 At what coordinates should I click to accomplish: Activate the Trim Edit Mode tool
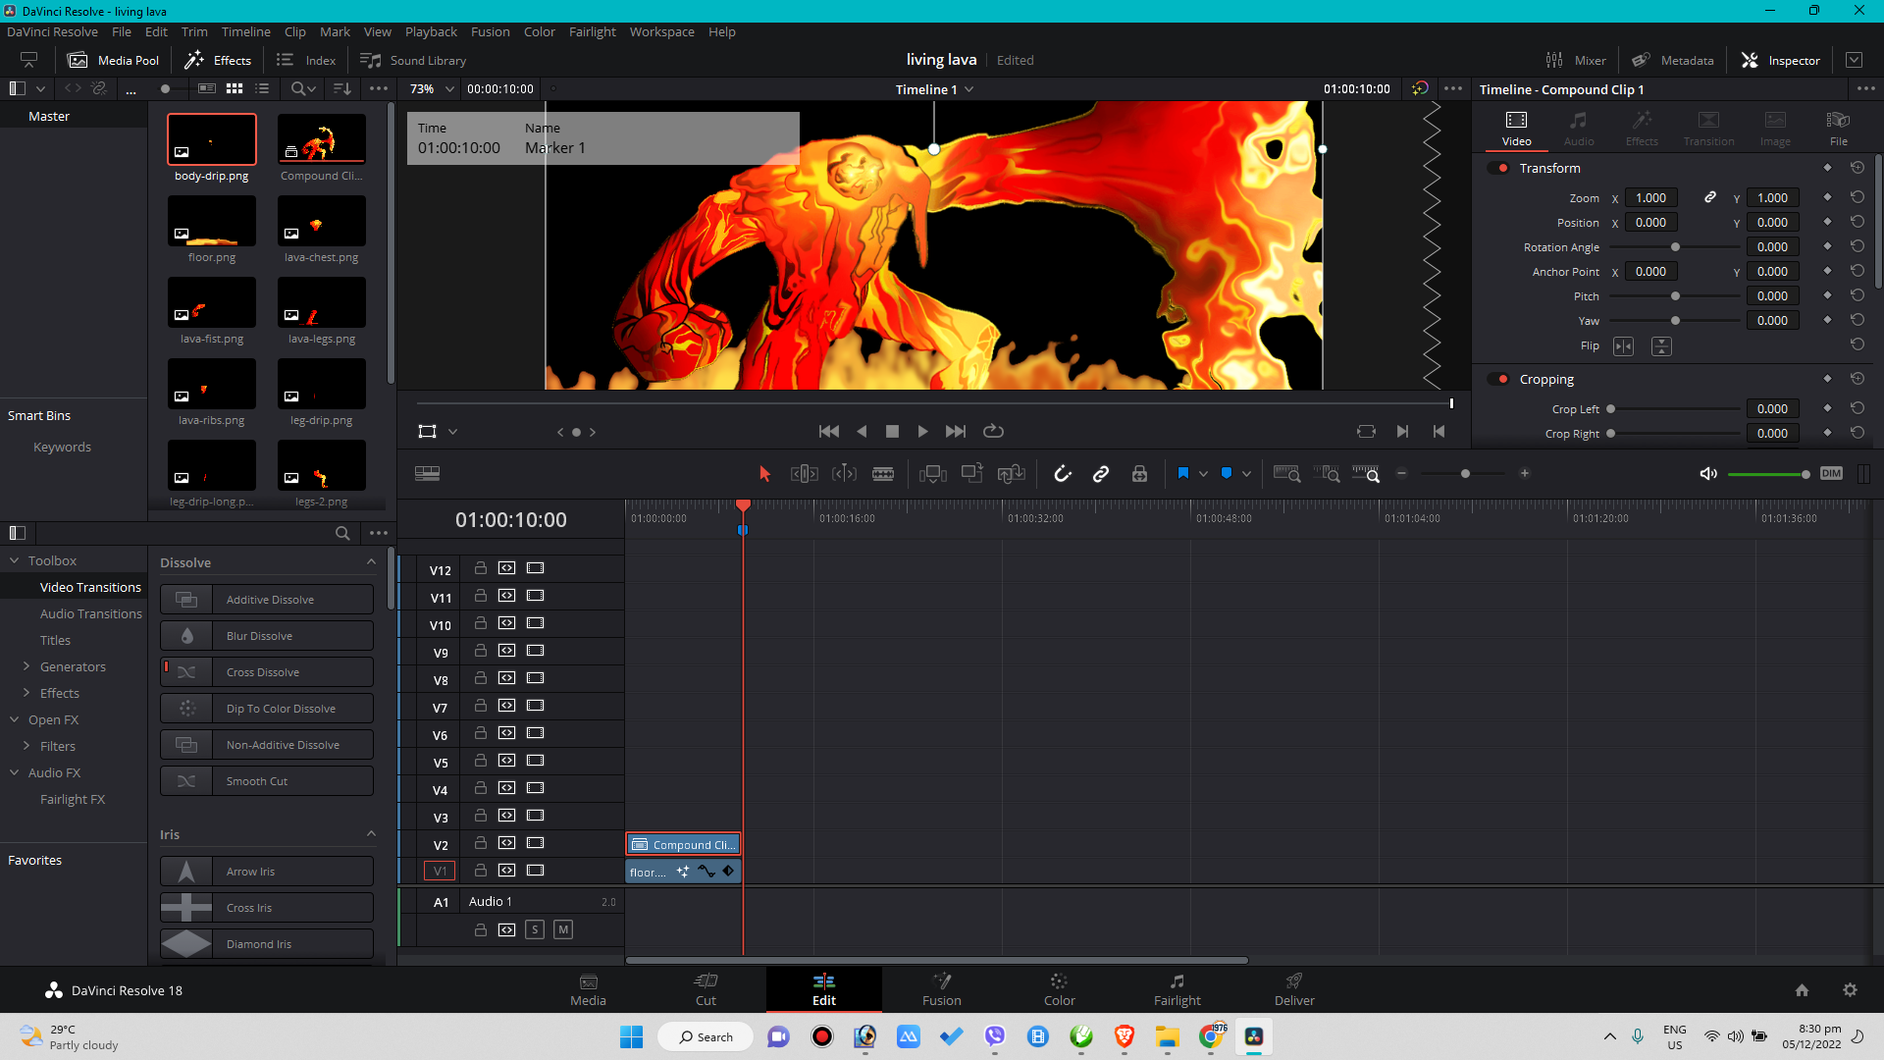click(x=805, y=474)
